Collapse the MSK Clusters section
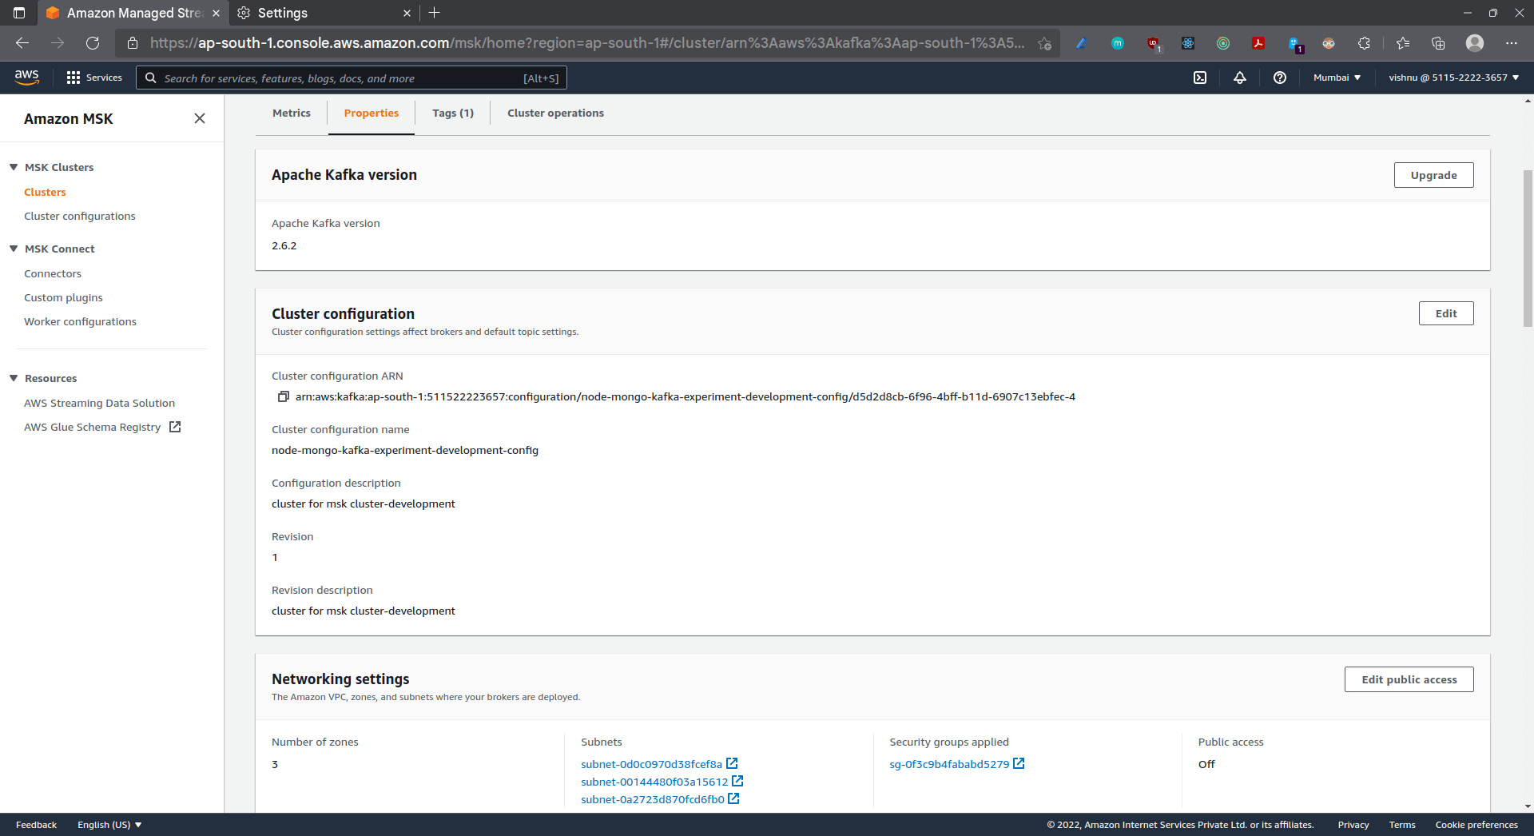The image size is (1534, 836). tap(14, 167)
